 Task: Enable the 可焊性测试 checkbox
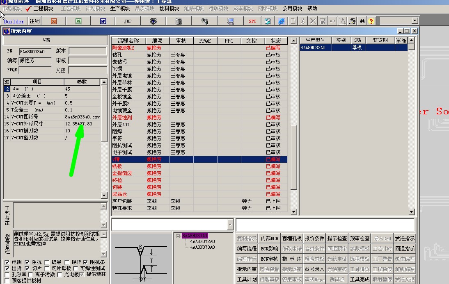(x=76, y=268)
